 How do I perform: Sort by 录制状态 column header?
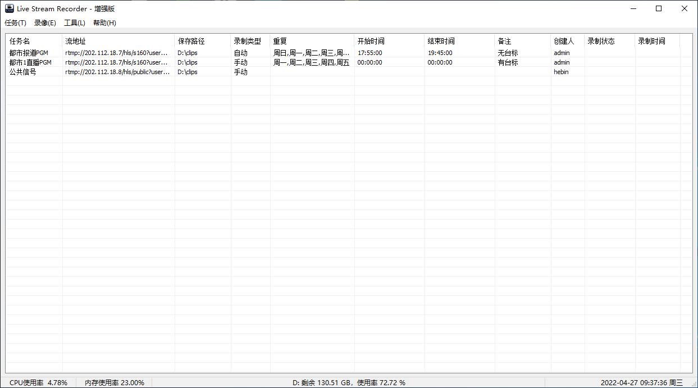coord(610,41)
